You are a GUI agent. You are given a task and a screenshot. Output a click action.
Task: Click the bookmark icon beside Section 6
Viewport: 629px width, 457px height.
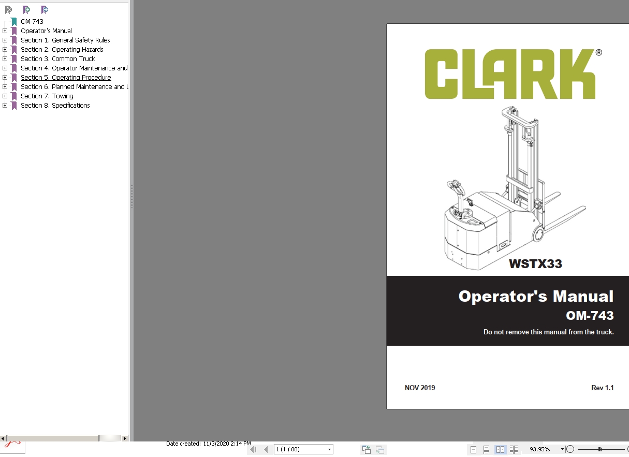[14, 87]
